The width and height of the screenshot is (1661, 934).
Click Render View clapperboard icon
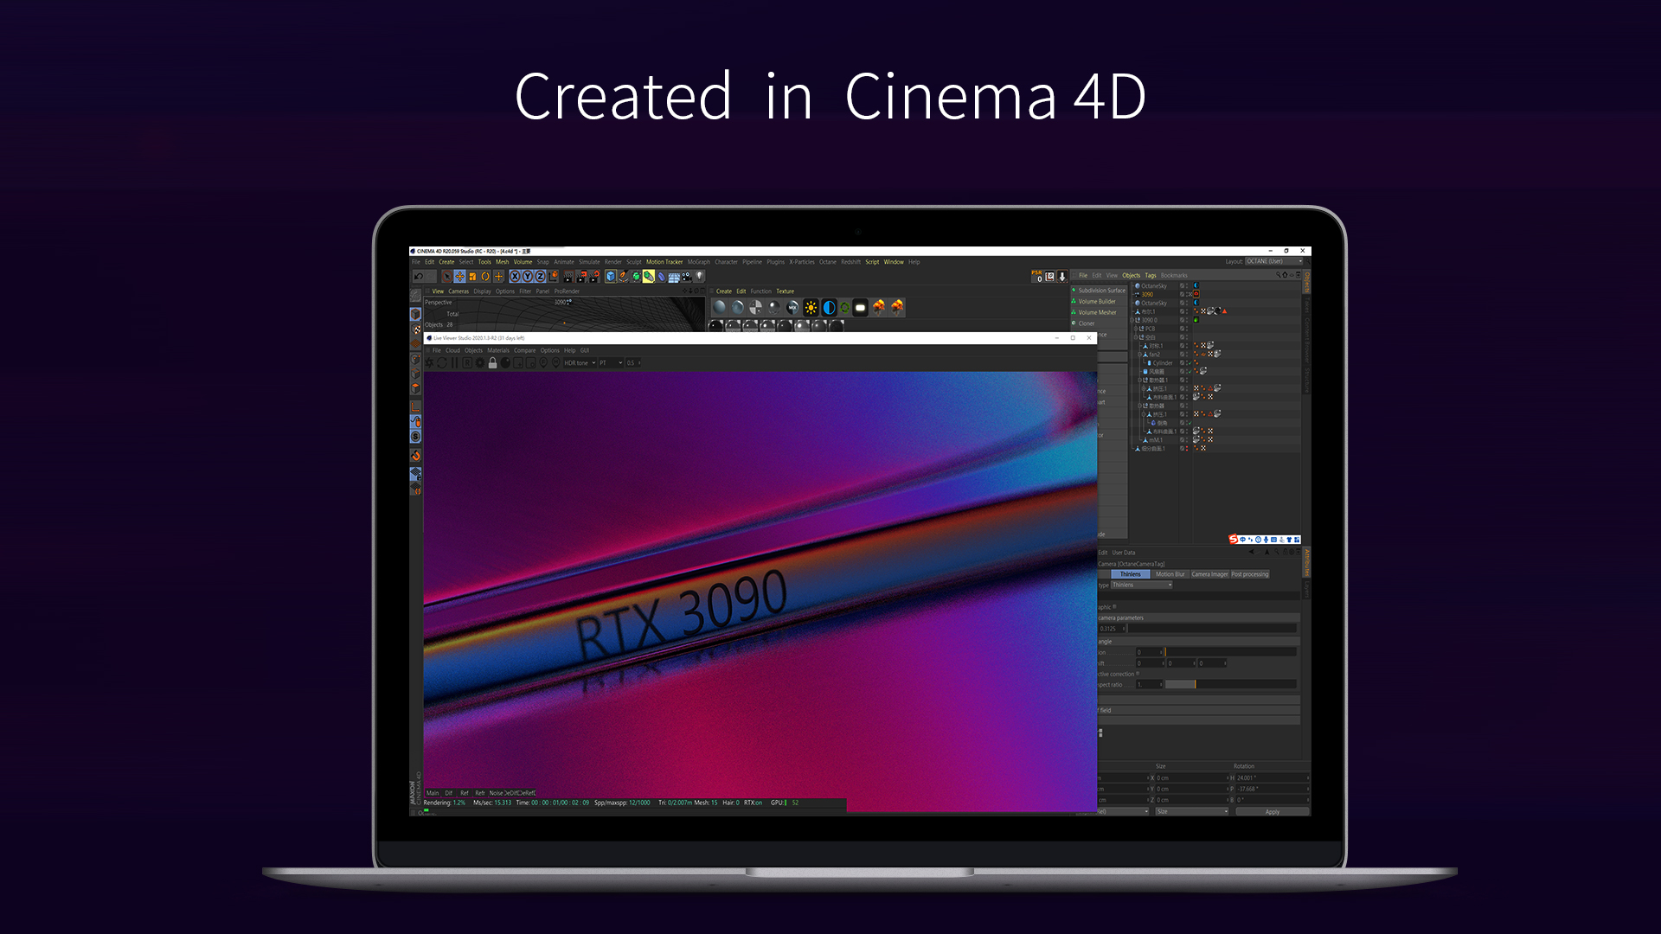[568, 277]
